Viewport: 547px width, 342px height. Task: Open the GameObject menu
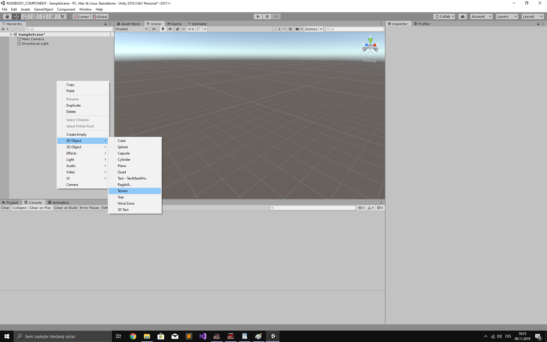point(43,9)
